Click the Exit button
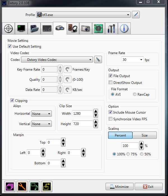168x196 pixels. click(149, 186)
